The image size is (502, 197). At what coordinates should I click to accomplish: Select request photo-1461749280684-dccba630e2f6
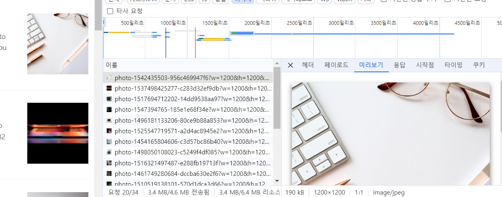tap(188, 173)
